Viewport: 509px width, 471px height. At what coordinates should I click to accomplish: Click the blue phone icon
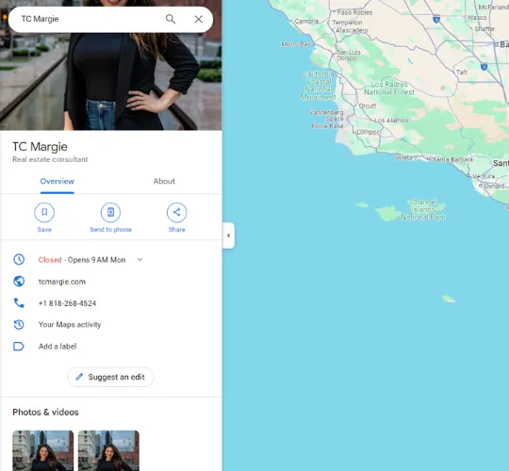point(19,303)
